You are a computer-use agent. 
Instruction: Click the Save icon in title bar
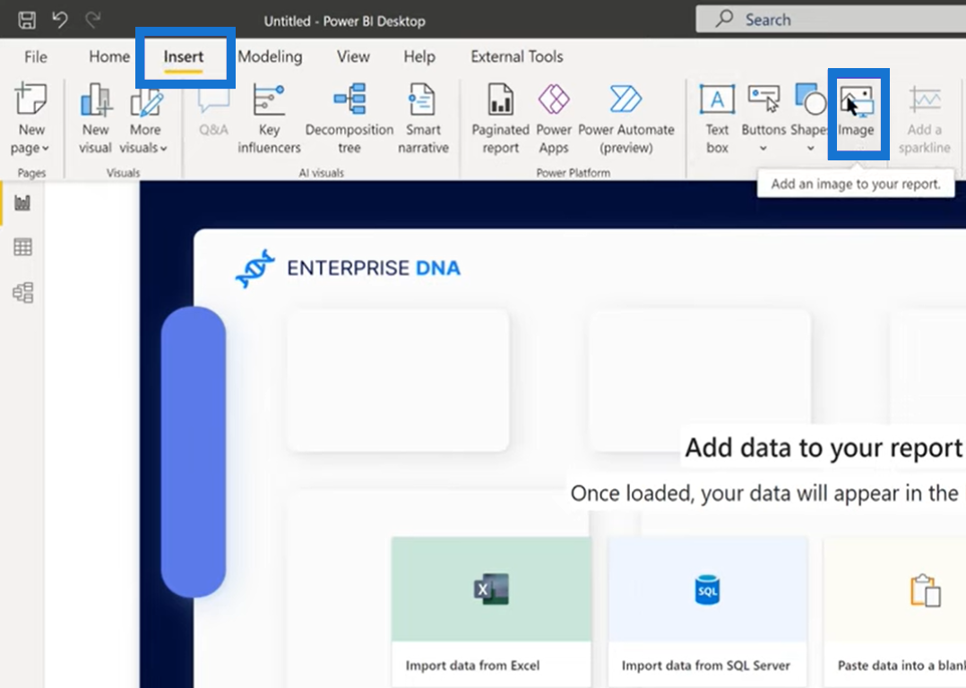point(27,21)
